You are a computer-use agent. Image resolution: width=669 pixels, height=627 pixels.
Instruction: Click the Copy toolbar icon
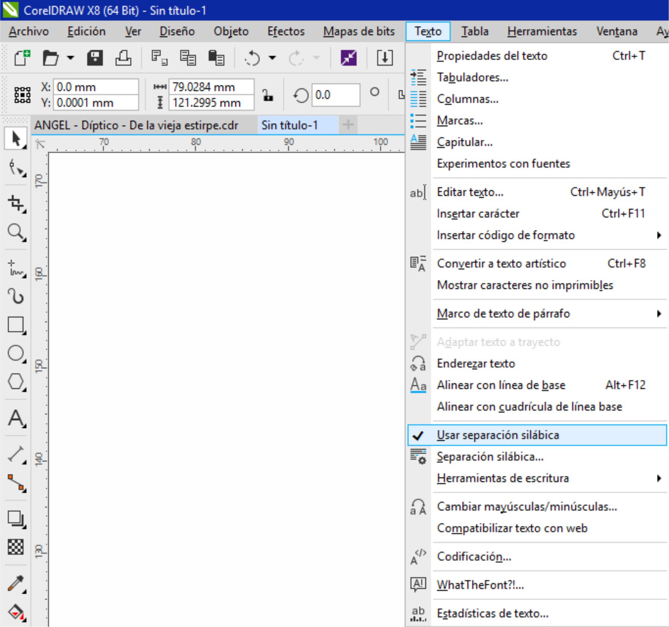pos(188,58)
